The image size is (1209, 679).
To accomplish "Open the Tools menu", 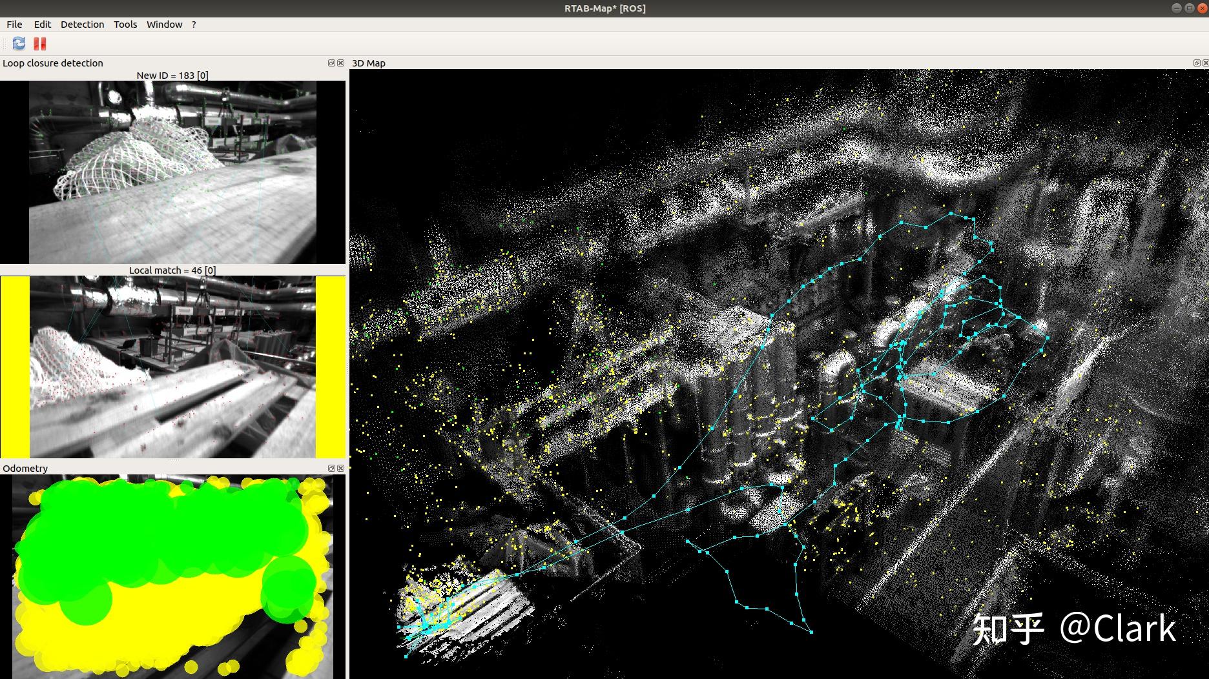I will [125, 24].
